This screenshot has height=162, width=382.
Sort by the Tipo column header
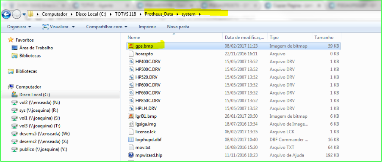click(x=274, y=38)
